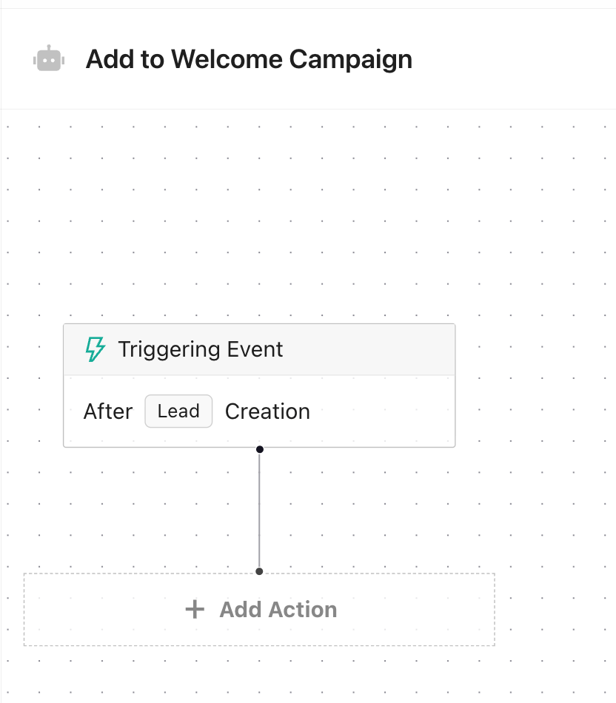The width and height of the screenshot is (616, 703).
Task: Rename the Add to Welcome Campaign workflow
Action: coord(249,58)
